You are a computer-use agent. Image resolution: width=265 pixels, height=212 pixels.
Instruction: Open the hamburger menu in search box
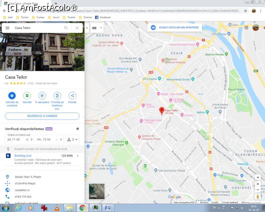click(x=8, y=28)
